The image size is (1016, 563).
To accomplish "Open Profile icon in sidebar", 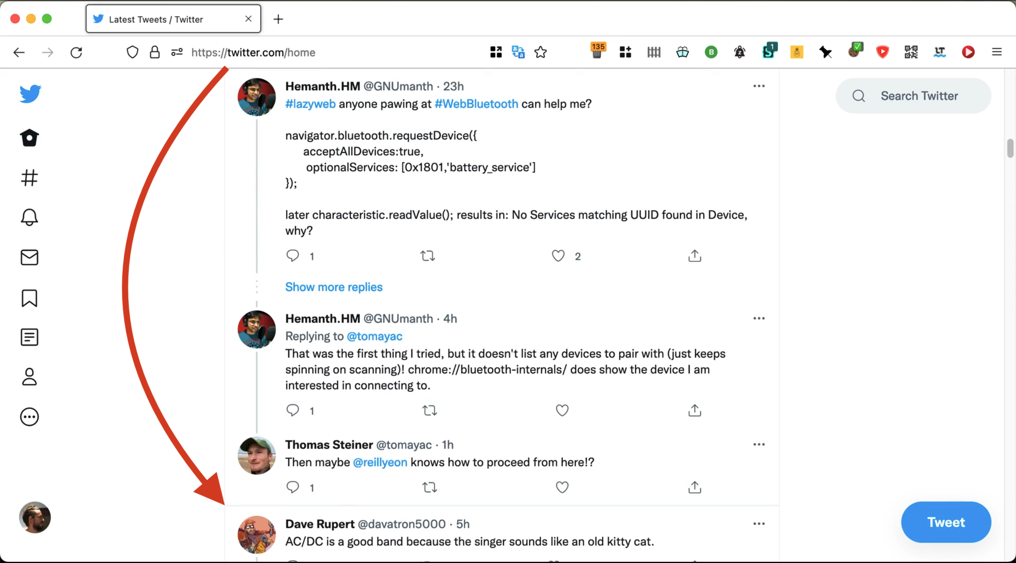I will tap(29, 377).
